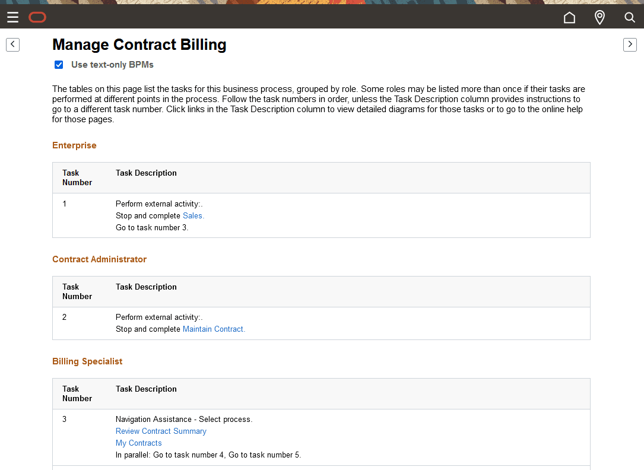The width and height of the screenshot is (644, 470).
Task: Open the global Search icon
Action: 630,17
